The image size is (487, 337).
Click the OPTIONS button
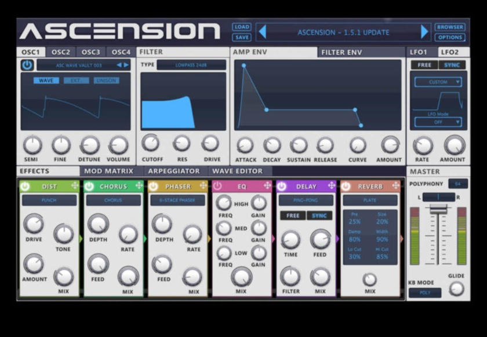coord(450,38)
